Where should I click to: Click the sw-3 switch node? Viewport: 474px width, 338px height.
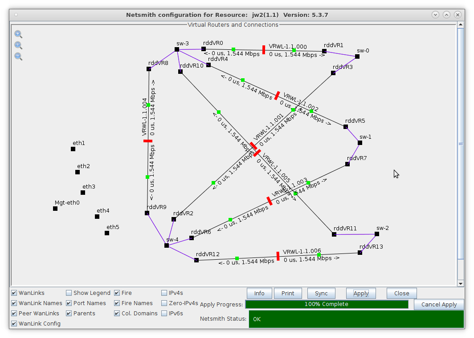point(177,49)
